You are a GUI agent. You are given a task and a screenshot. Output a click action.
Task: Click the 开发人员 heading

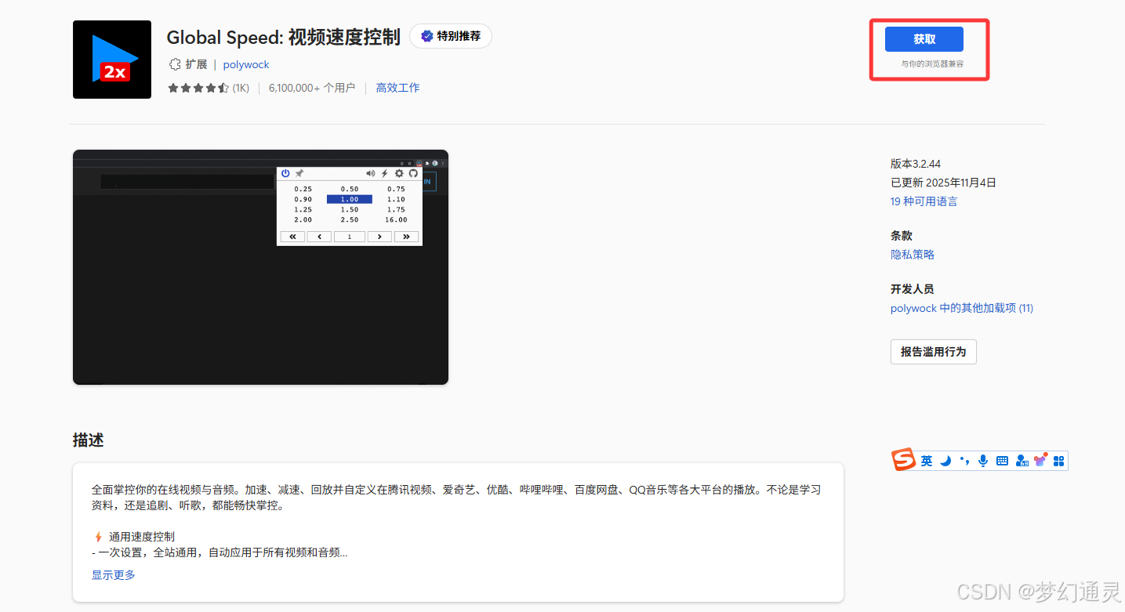[913, 289]
